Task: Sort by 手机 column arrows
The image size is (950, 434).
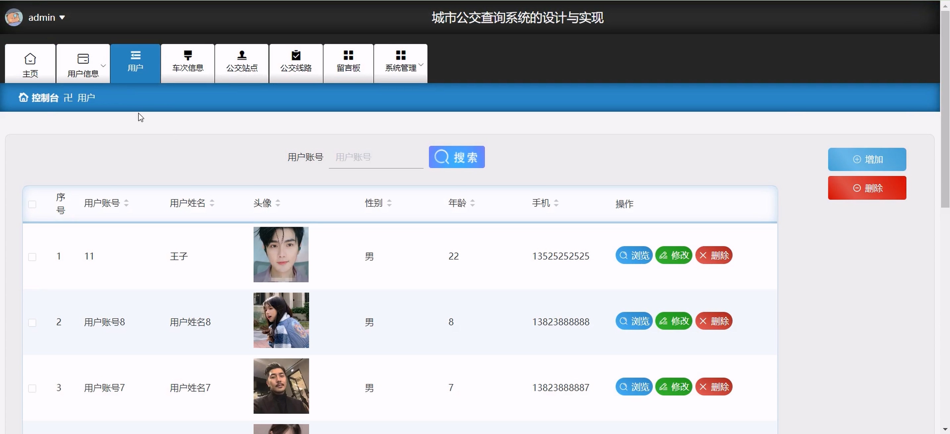Action: (x=556, y=203)
